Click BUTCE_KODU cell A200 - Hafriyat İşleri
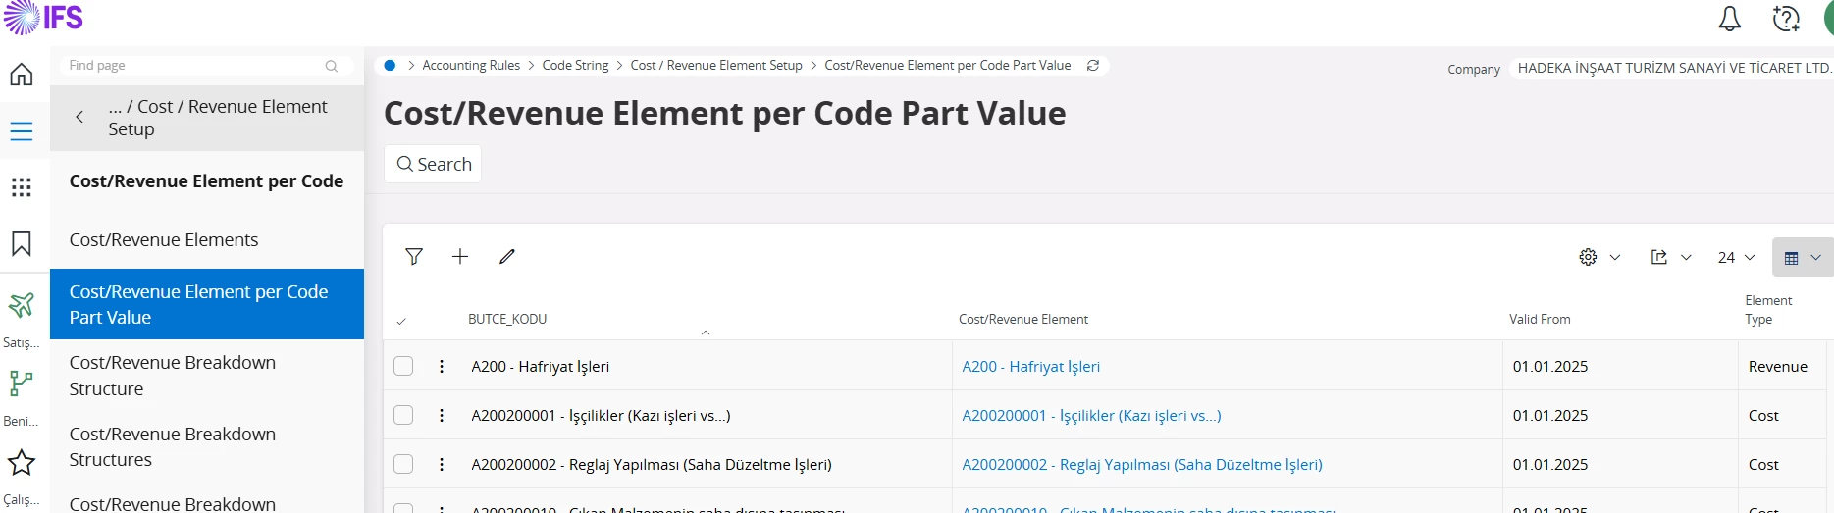The height and width of the screenshot is (513, 1834). [x=541, y=366]
